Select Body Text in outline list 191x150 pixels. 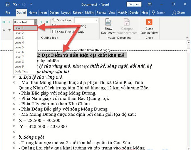25,71
